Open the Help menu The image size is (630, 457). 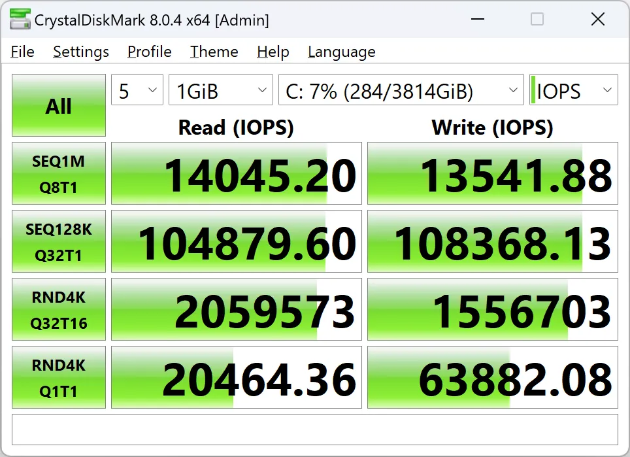[x=273, y=52]
